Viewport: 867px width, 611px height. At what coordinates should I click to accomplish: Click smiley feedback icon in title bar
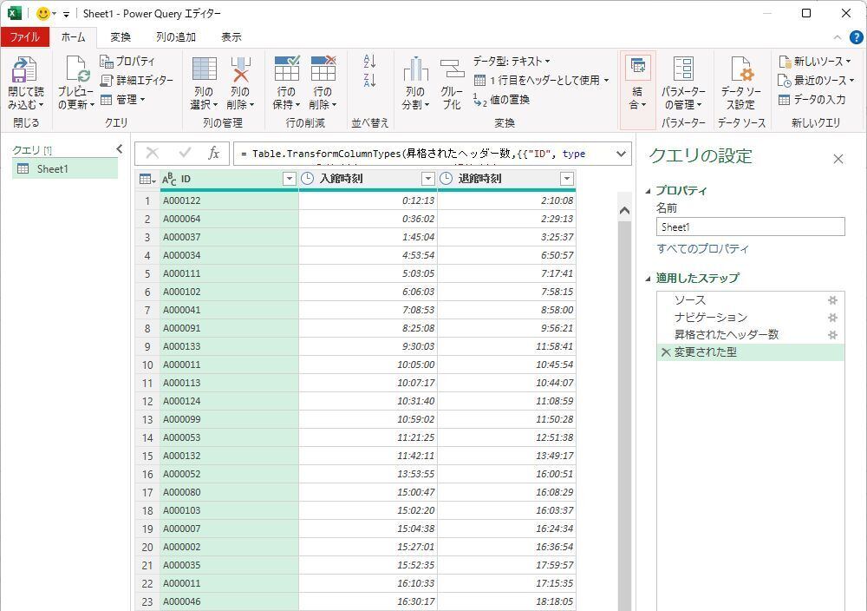pyautogui.click(x=42, y=13)
